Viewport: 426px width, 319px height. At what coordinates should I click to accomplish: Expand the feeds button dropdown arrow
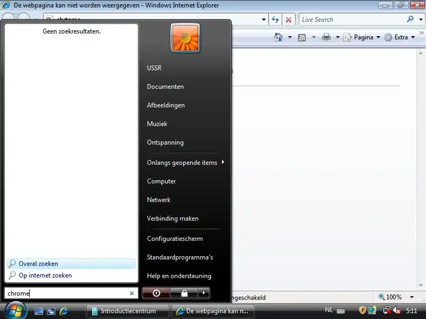(x=314, y=37)
